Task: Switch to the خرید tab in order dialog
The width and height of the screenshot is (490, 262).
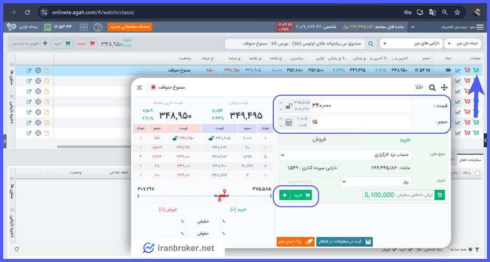Action: click(x=405, y=140)
